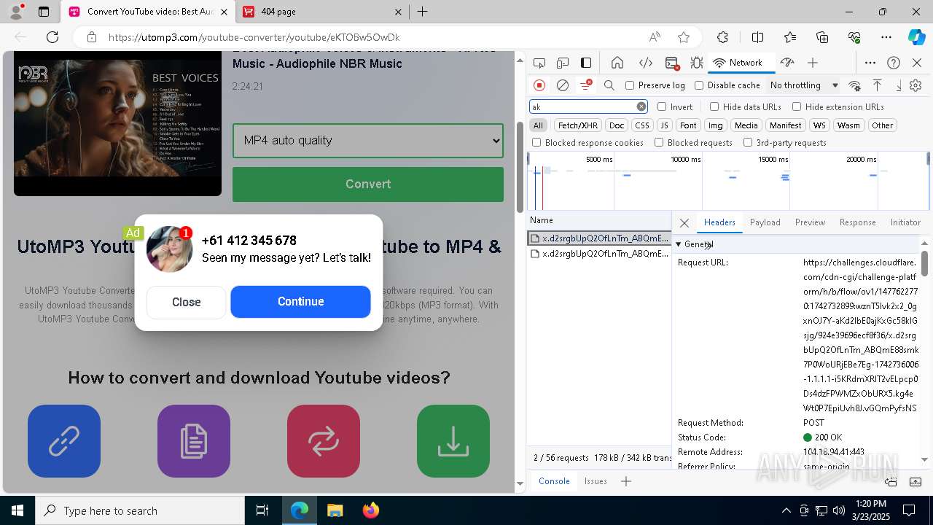Switch to the Headers tab

point(719,222)
